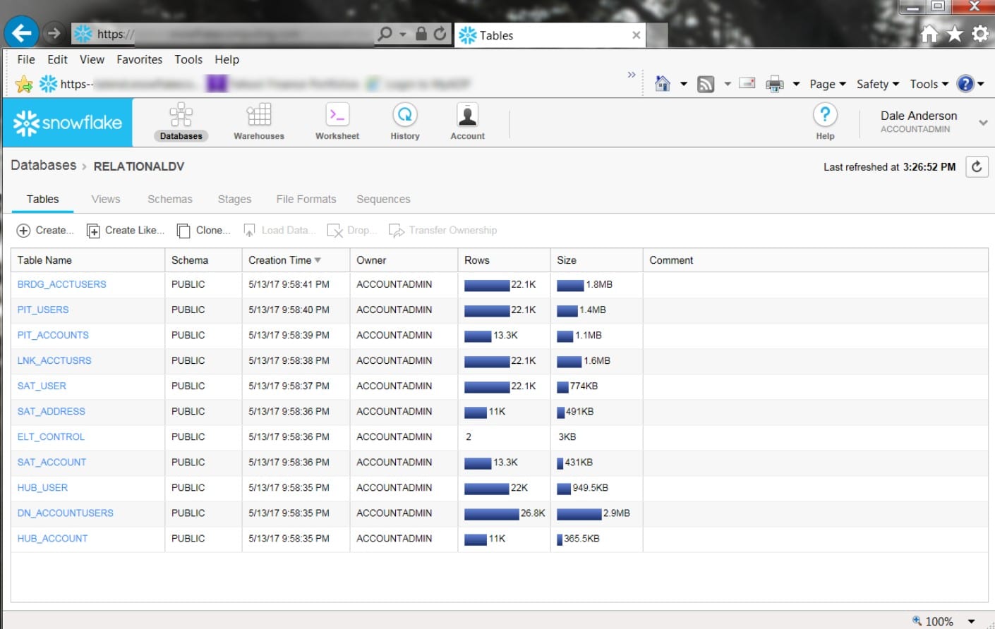The width and height of the screenshot is (995, 629).
Task: Click the address bar lock icon
Action: coord(421,33)
